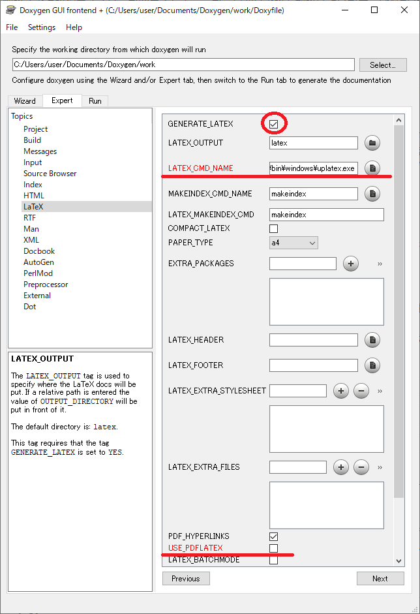Click the folder browse icon for LATEX_OUTPUT
The width and height of the screenshot is (420, 614).
372,143
